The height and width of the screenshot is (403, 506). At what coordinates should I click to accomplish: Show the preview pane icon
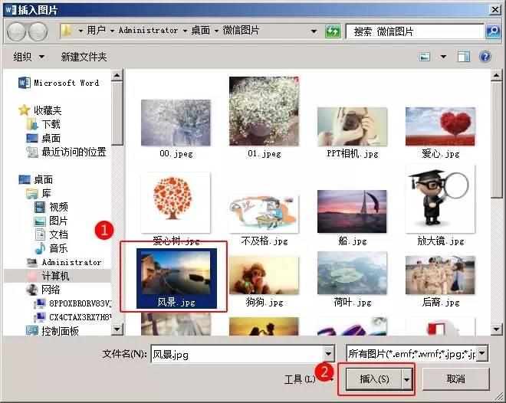click(464, 57)
